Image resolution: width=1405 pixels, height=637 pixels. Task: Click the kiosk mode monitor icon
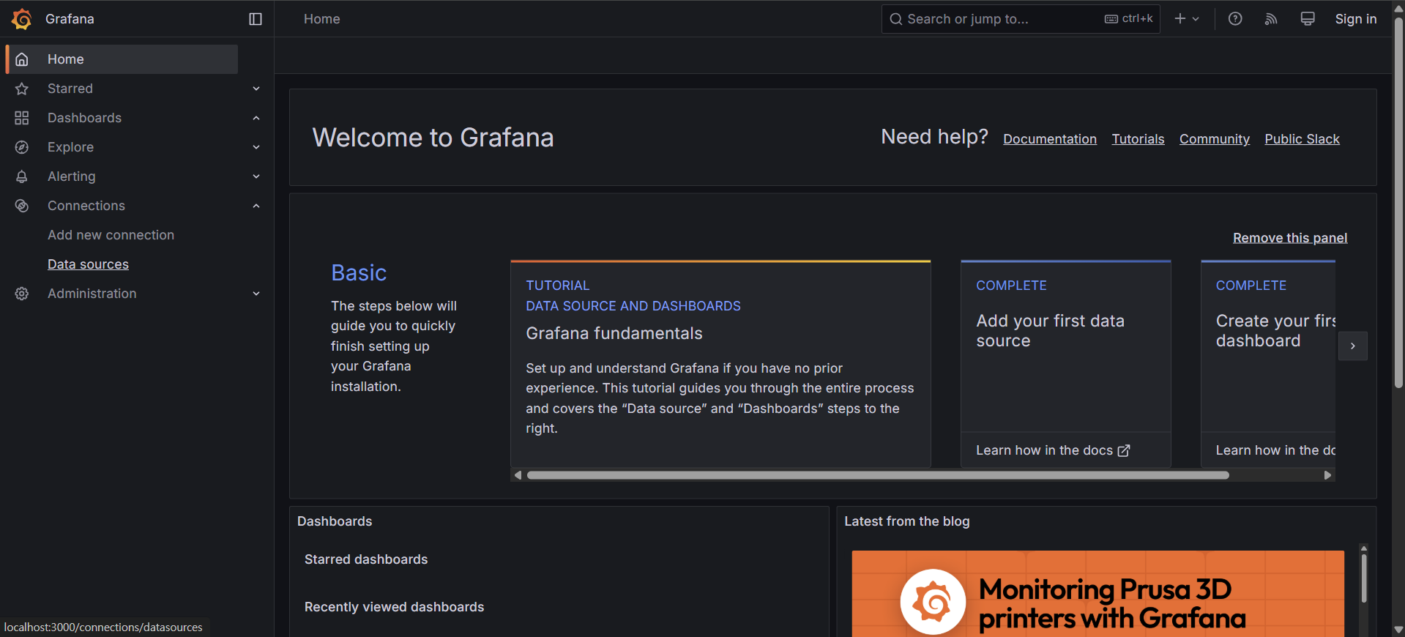[x=1308, y=19]
